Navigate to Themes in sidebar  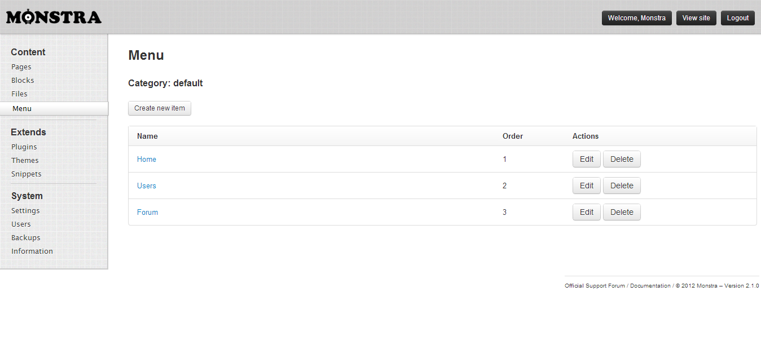(25, 160)
